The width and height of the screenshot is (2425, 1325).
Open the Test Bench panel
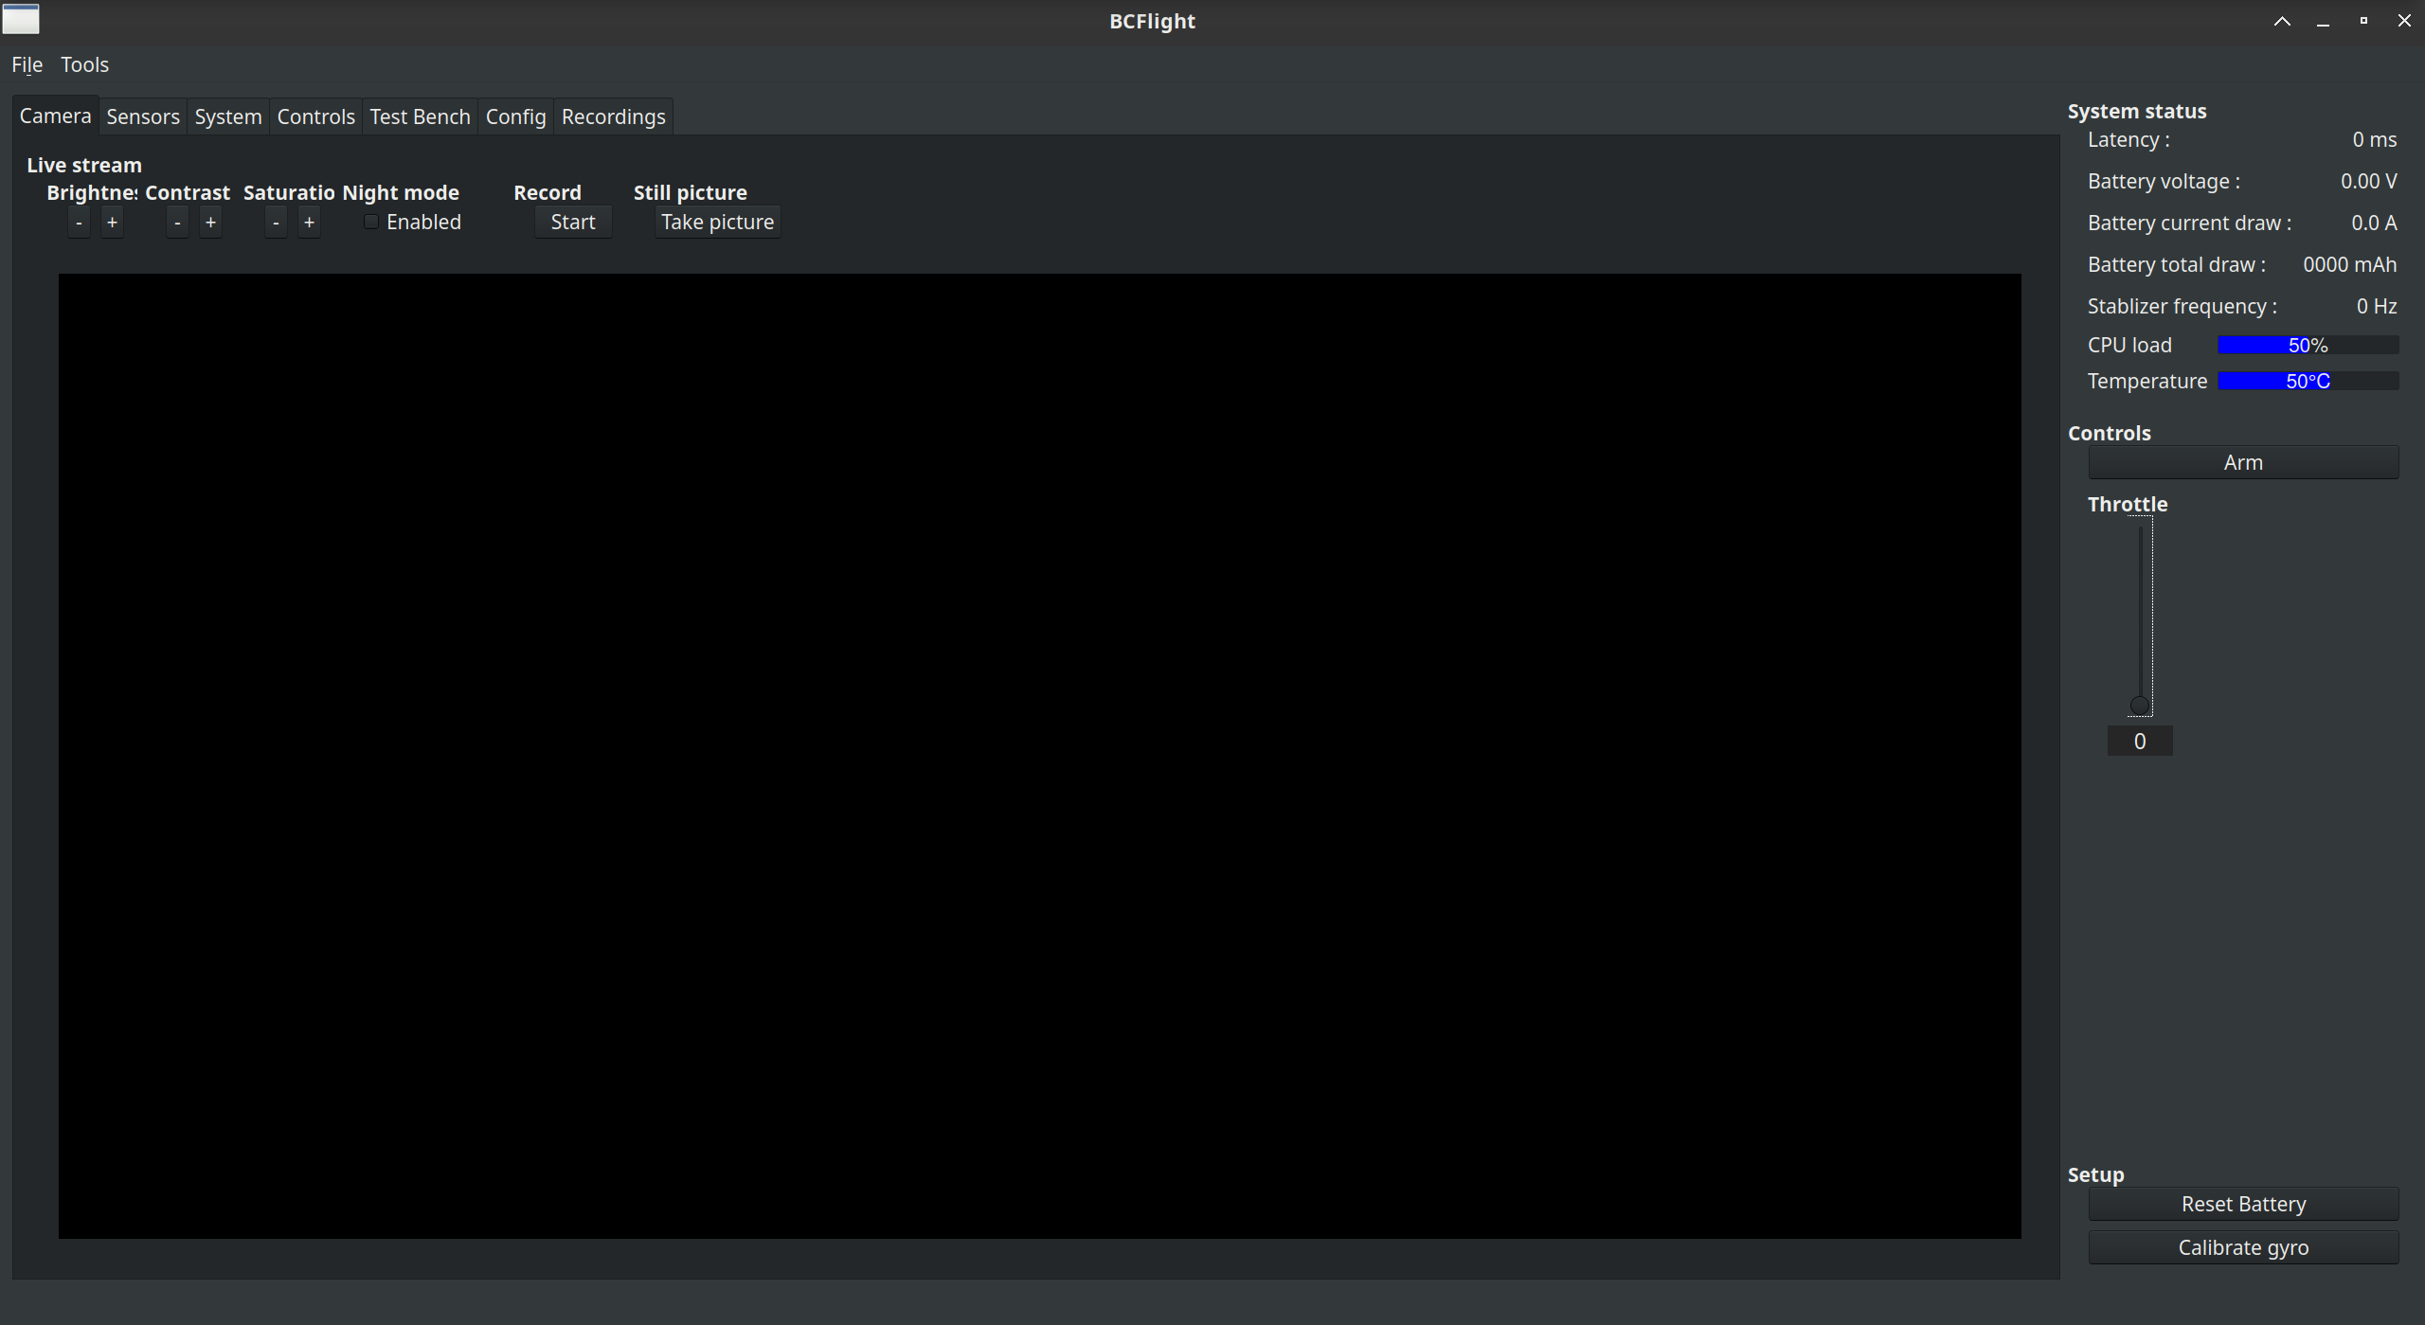pyautogui.click(x=418, y=116)
